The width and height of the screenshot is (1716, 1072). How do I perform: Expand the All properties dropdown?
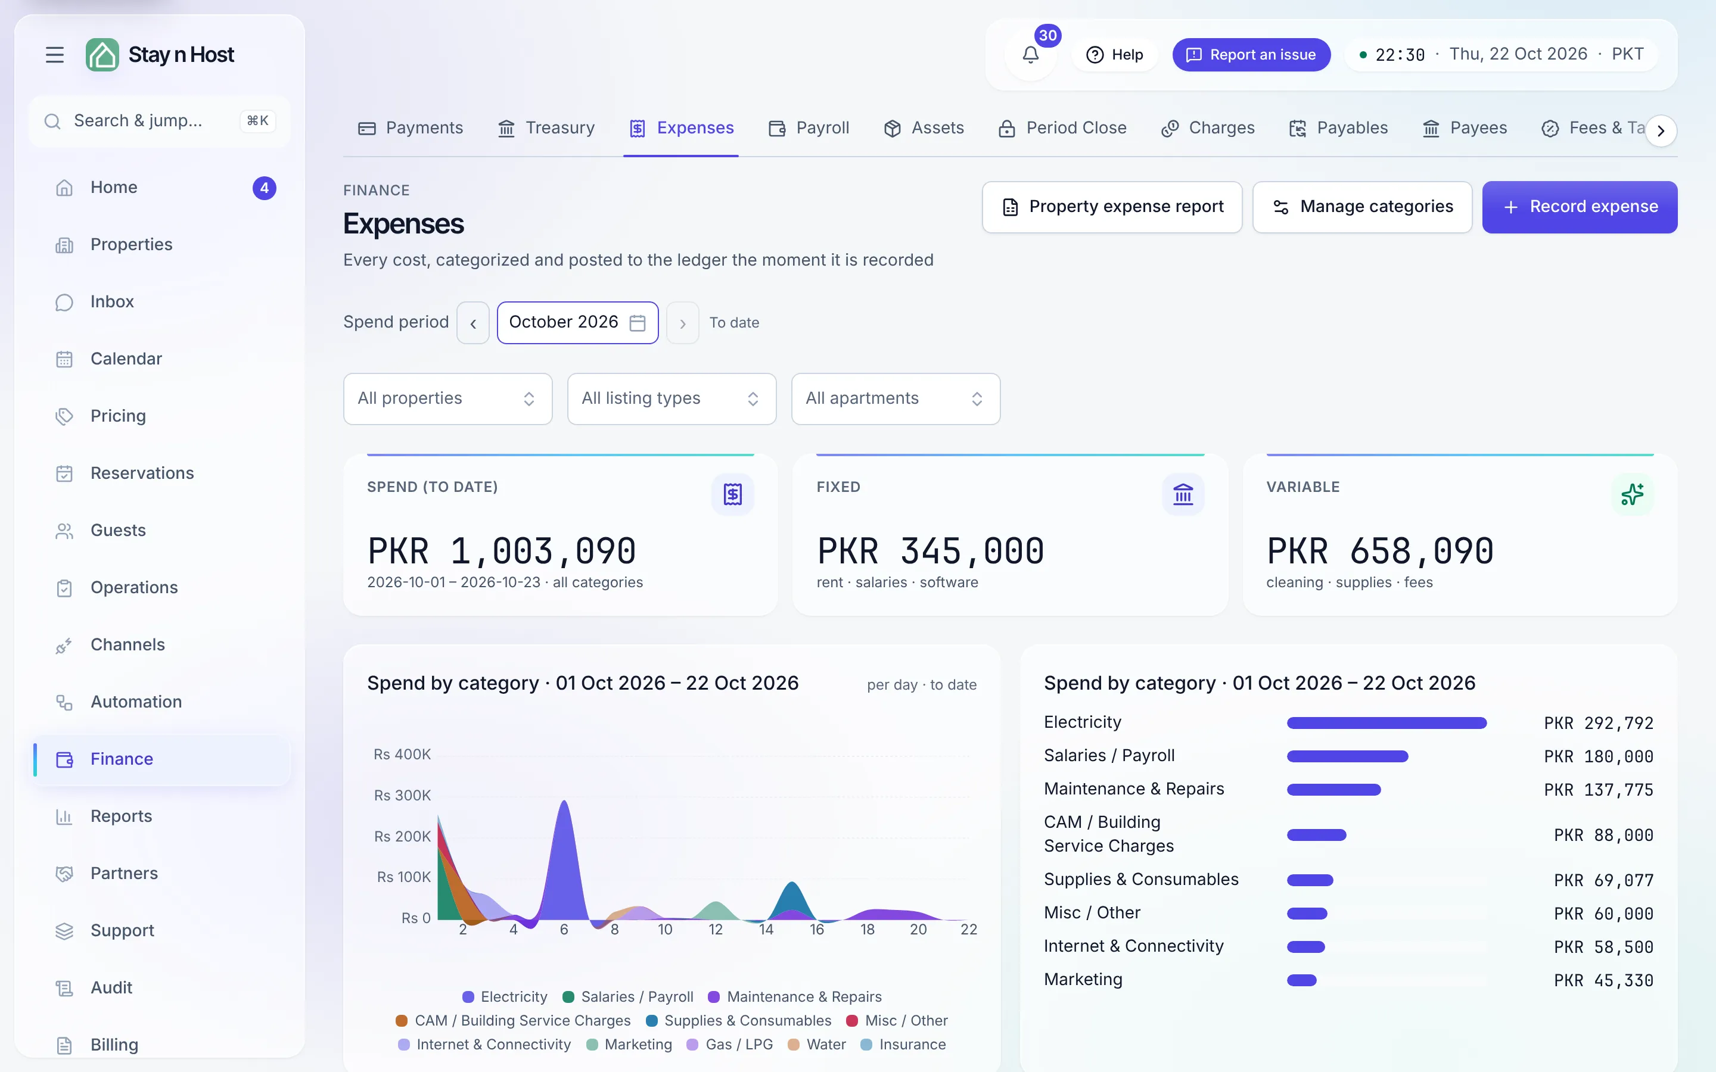447,399
